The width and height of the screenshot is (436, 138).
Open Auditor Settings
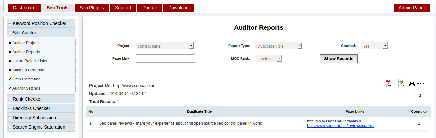tap(42, 88)
